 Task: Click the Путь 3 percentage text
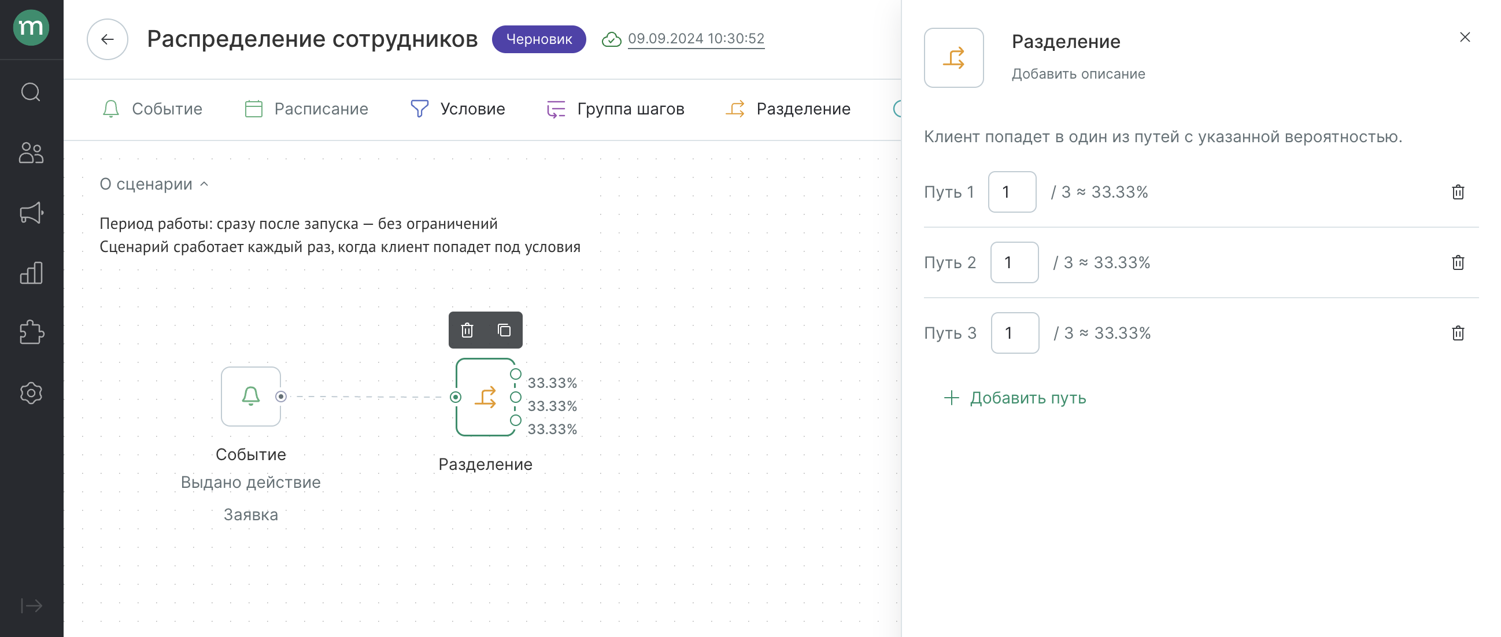pyautogui.click(x=1103, y=333)
